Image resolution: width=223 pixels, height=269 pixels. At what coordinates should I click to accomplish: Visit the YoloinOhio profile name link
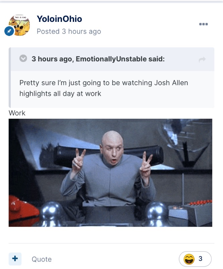tap(59, 19)
